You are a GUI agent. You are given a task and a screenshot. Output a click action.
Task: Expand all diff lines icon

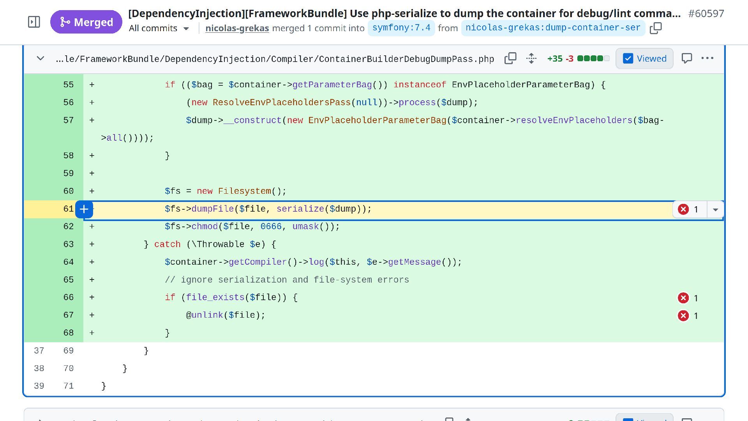(x=531, y=58)
